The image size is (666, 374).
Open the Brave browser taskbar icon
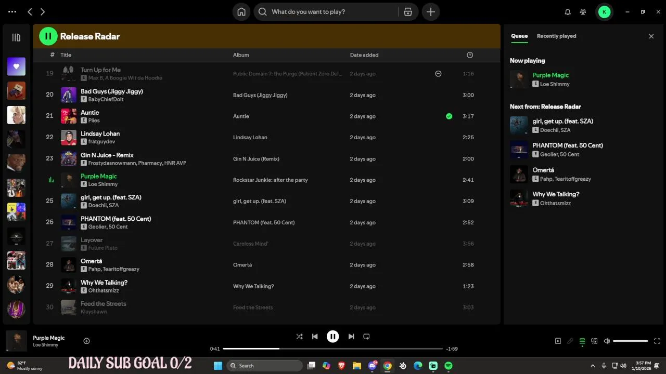(x=341, y=366)
